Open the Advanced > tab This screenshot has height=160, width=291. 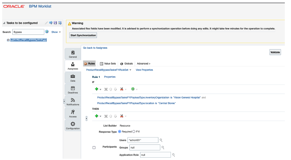pyautogui.click(x=143, y=63)
